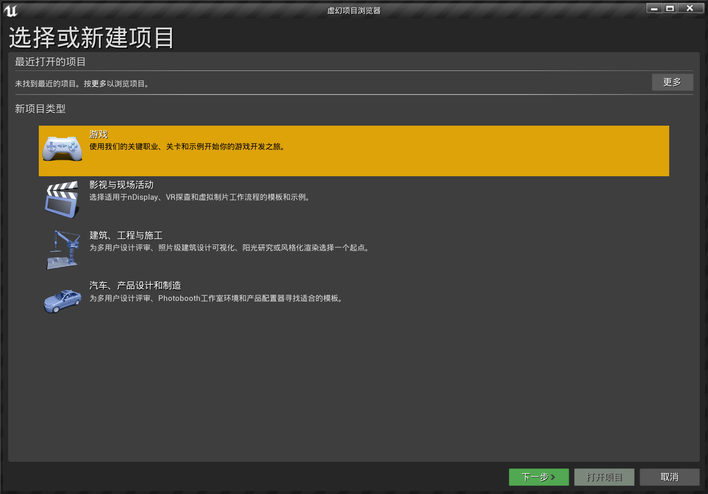Click the Photobooth template description text

click(217, 298)
